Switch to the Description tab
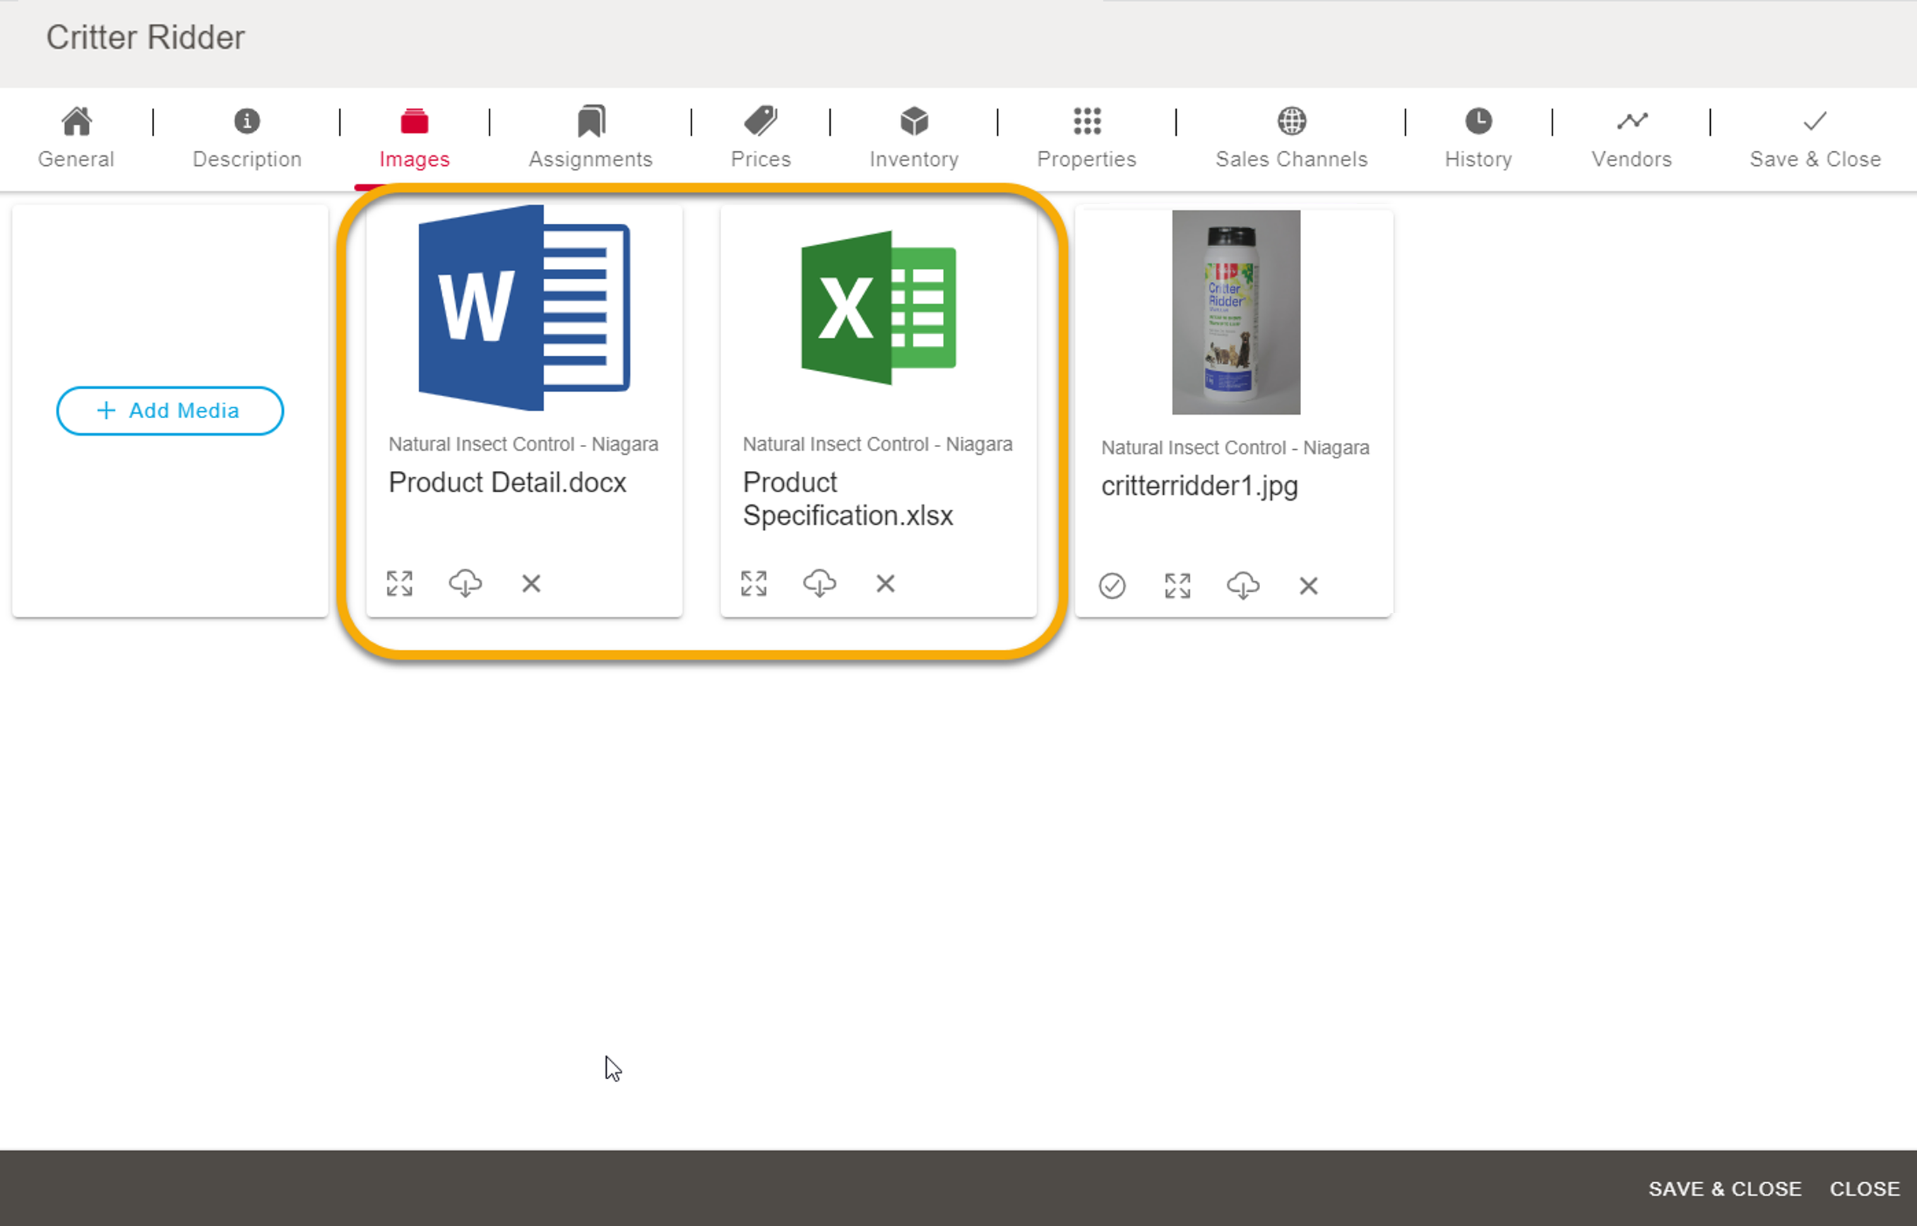 [247, 138]
